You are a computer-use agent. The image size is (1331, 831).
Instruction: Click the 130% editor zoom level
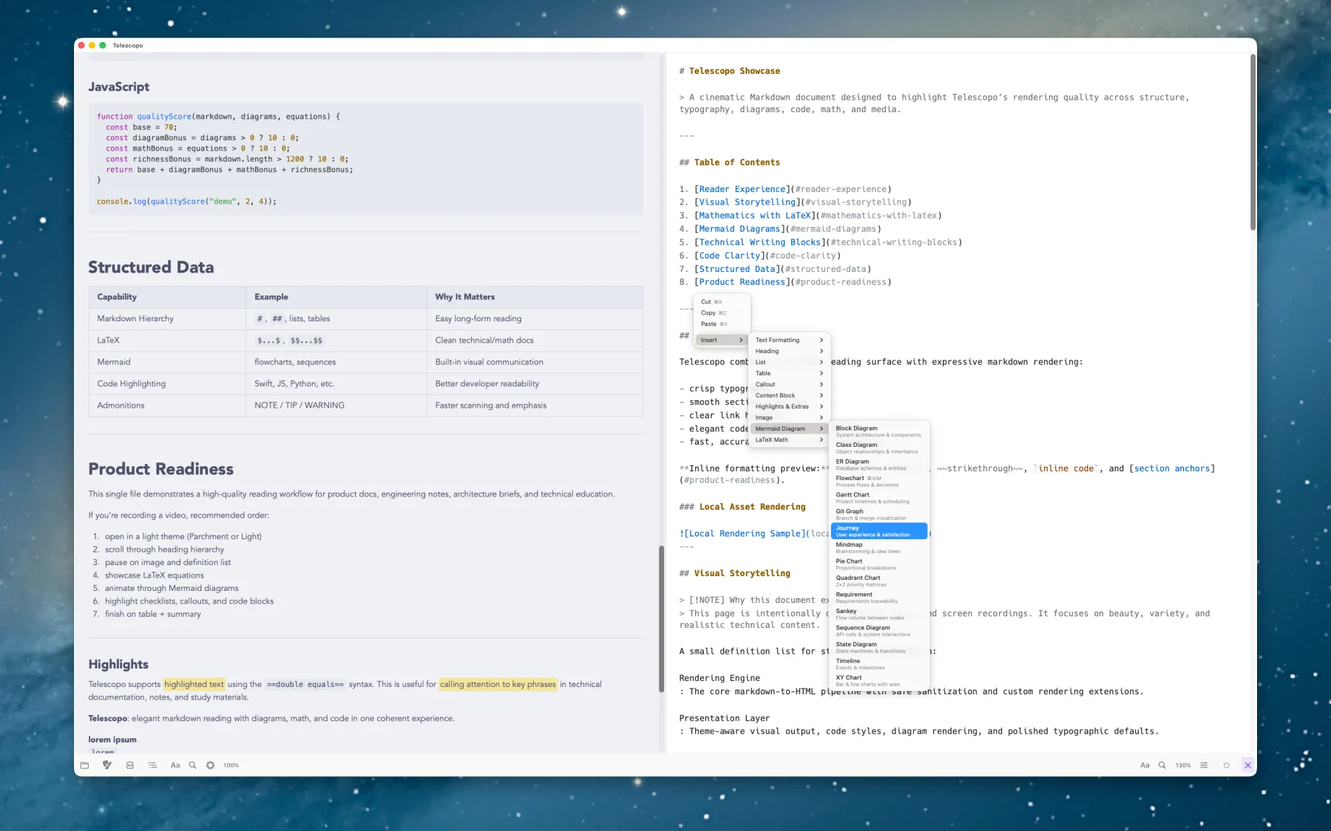tap(1183, 765)
